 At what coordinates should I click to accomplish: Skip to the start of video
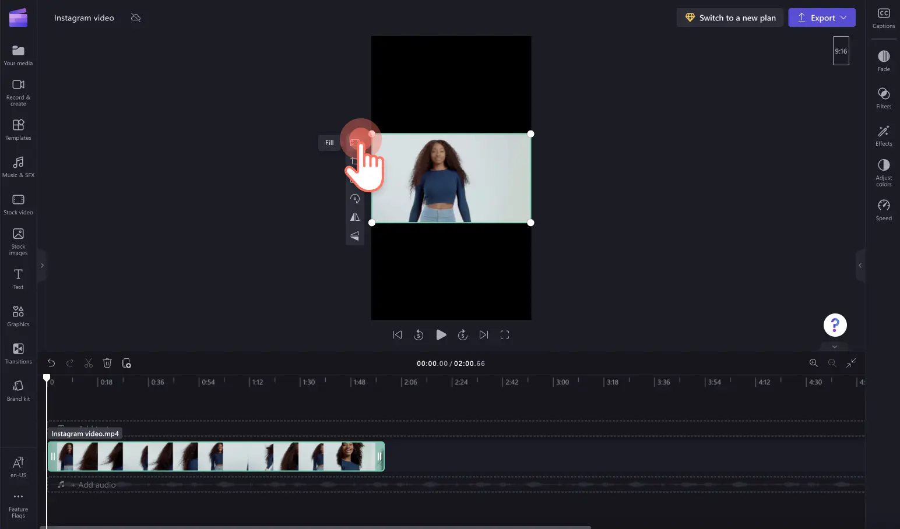tap(398, 334)
